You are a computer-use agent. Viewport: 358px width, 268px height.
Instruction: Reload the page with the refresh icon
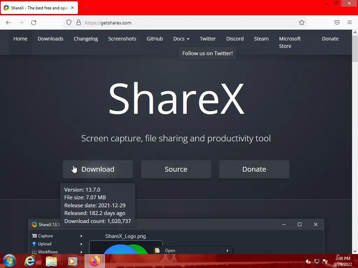coord(34,23)
